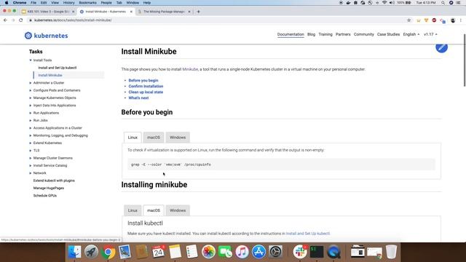
Task: Open Slack from the Dock
Action: pos(299,252)
